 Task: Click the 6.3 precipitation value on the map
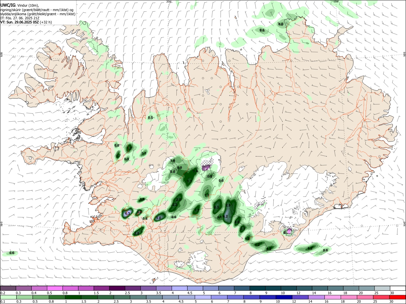coord(128,214)
